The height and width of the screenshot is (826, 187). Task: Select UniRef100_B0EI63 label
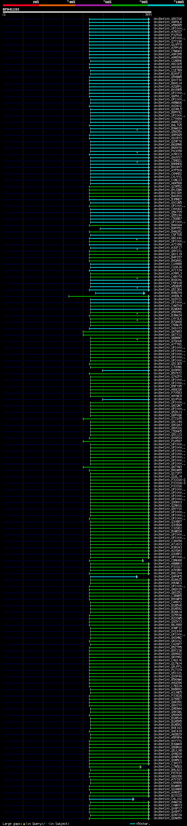(x=167, y=728)
